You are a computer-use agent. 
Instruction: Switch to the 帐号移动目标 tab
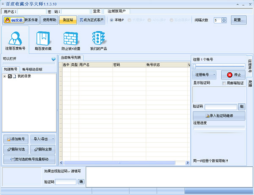click(x=32, y=69)
